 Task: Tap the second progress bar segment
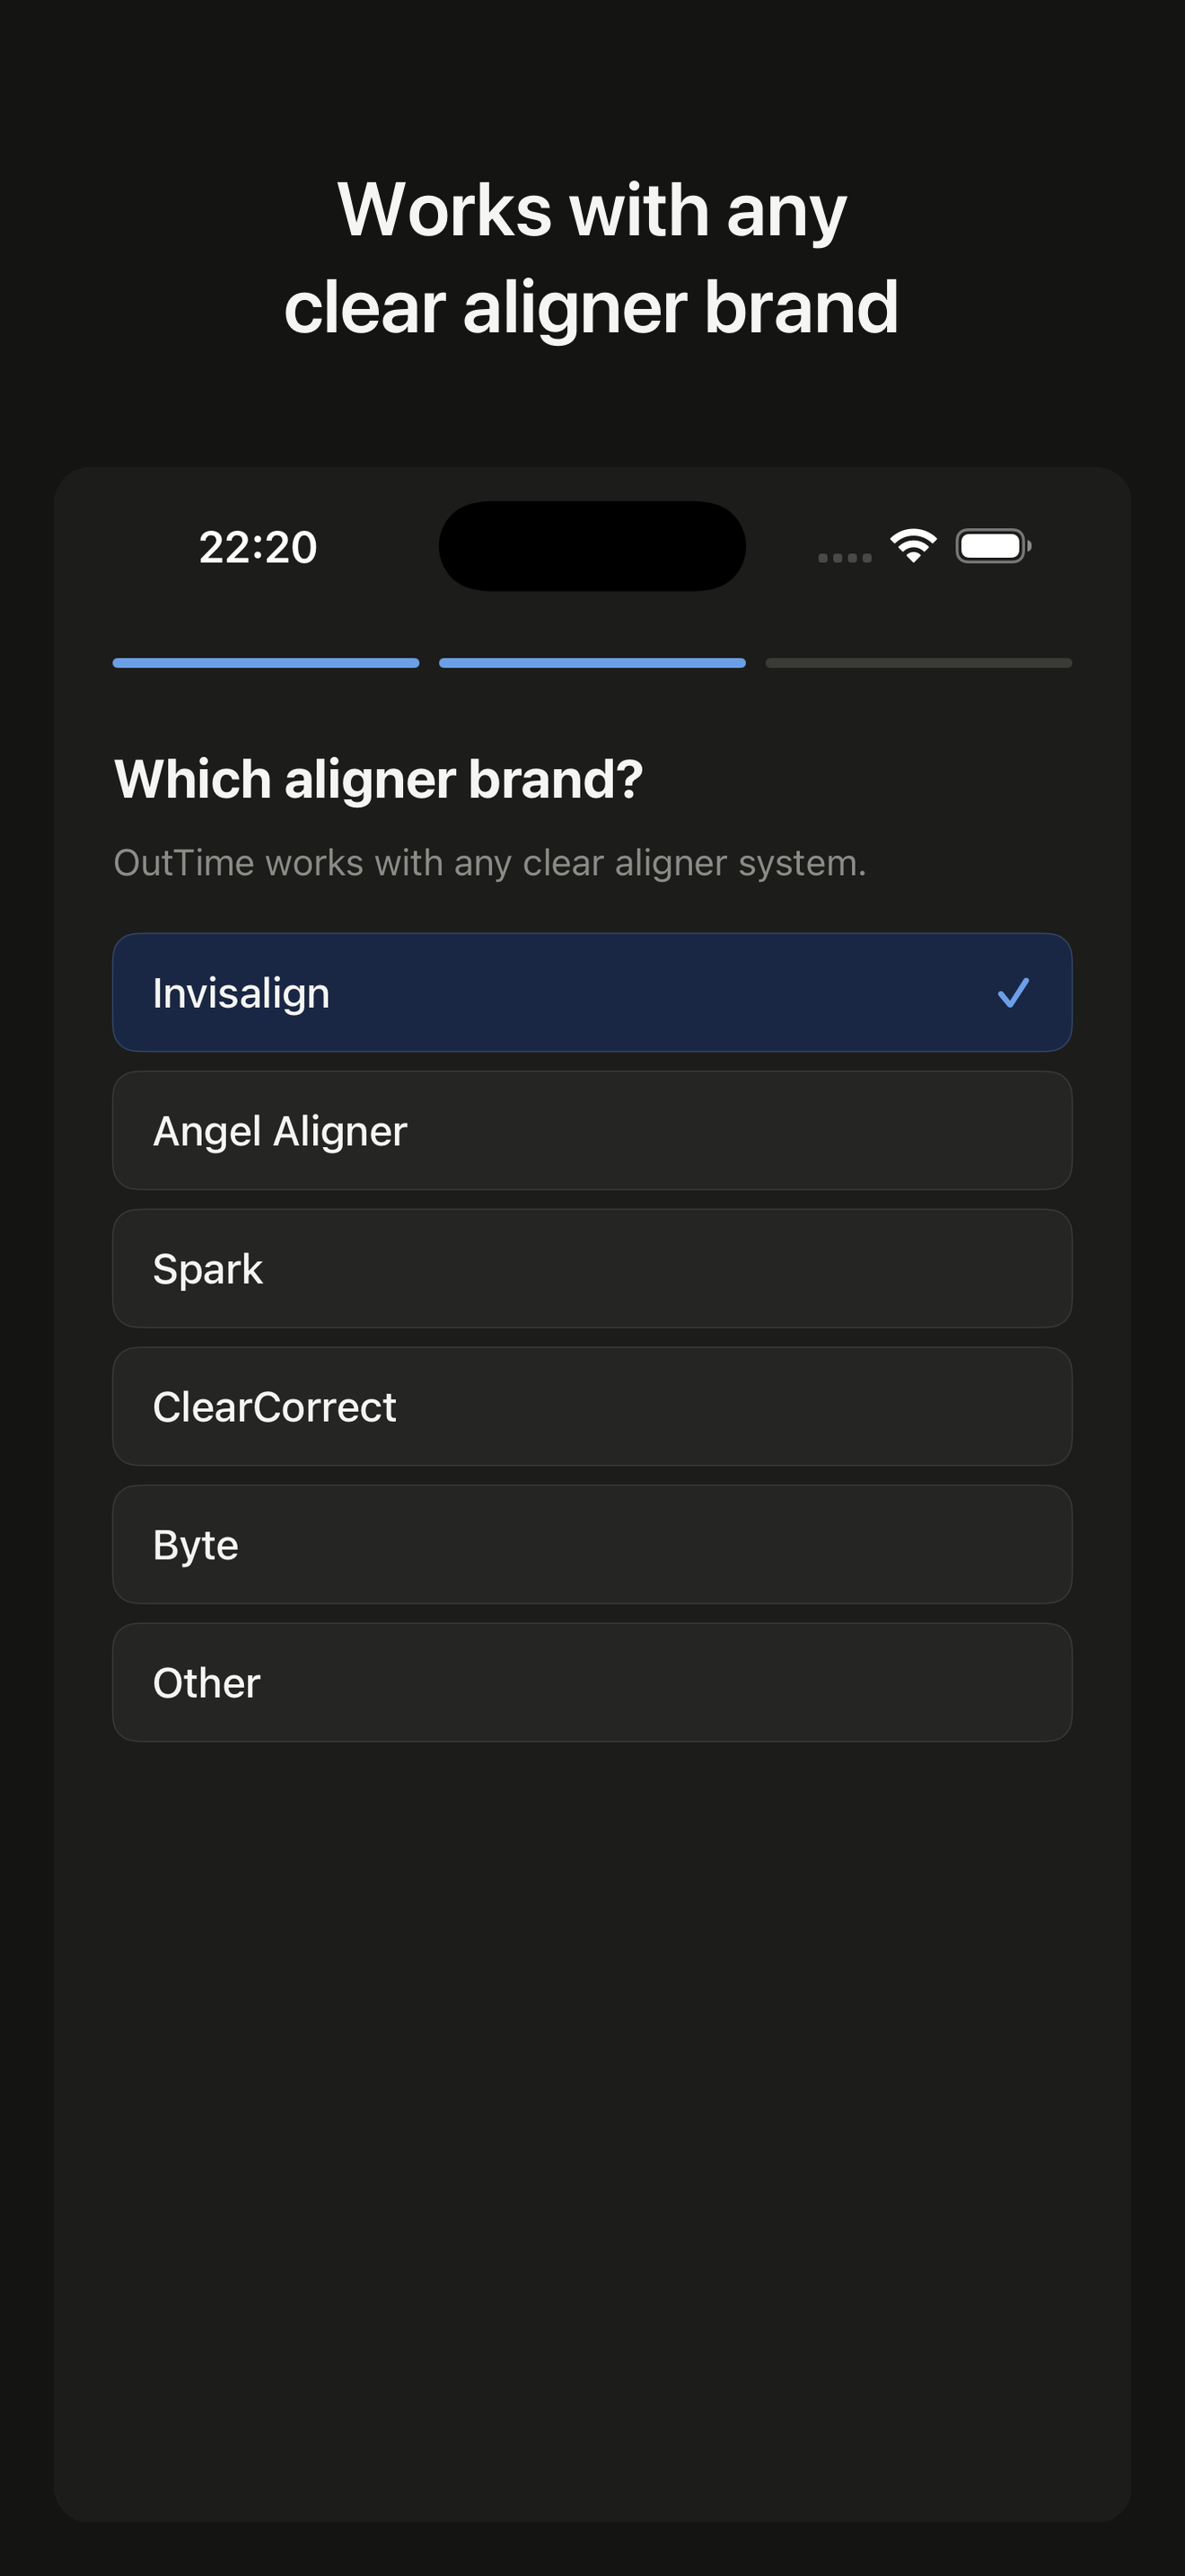pos(592,662)
